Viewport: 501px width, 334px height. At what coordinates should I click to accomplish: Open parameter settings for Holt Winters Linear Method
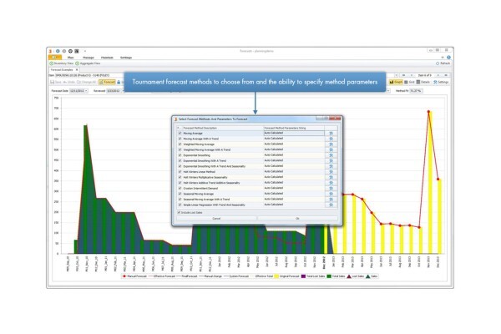click(x=331, y=172)
